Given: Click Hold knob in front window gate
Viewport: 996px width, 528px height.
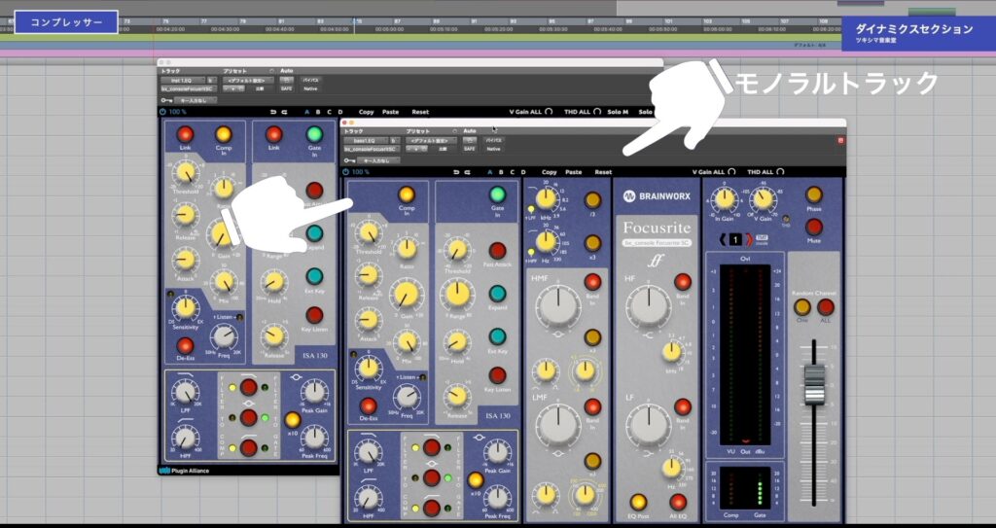Looking at the screenshot, I should coord(456,343).
